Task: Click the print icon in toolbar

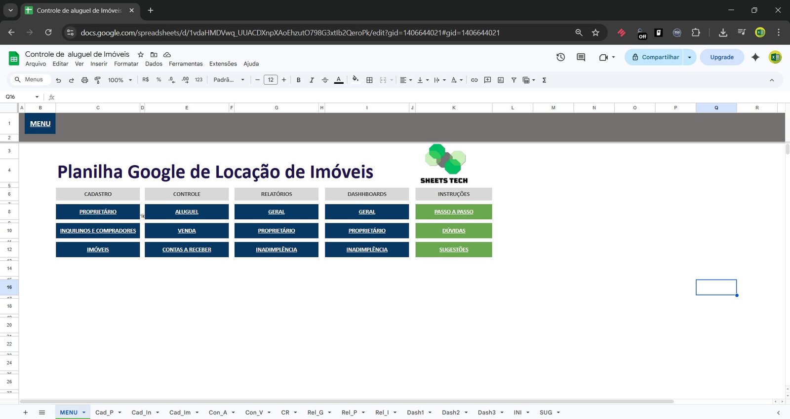Action: click(x=84, y=80)
